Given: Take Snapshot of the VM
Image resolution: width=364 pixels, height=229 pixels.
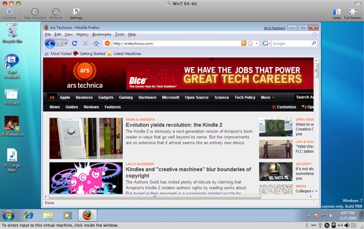Looking at the screenshot, I should click(35, 14).
